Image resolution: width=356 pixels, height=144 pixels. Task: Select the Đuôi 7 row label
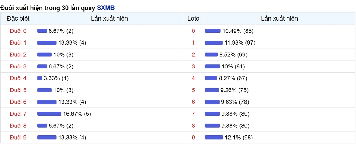click(x=18, y=114)
